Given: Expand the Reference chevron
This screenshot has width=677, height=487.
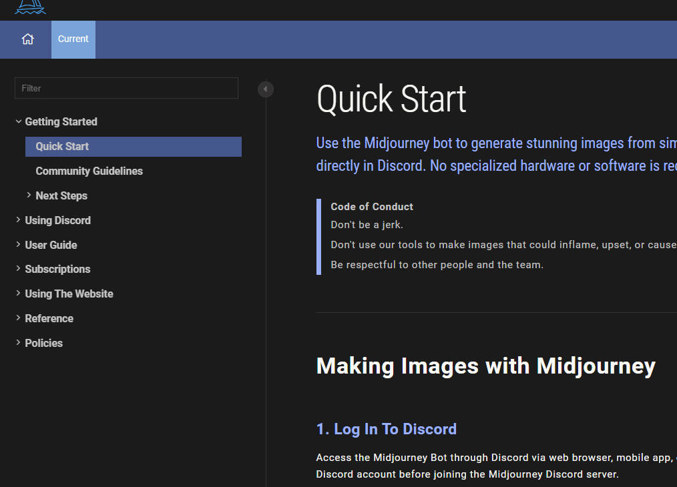Looking at the screenshot, I should coord(18,318).
